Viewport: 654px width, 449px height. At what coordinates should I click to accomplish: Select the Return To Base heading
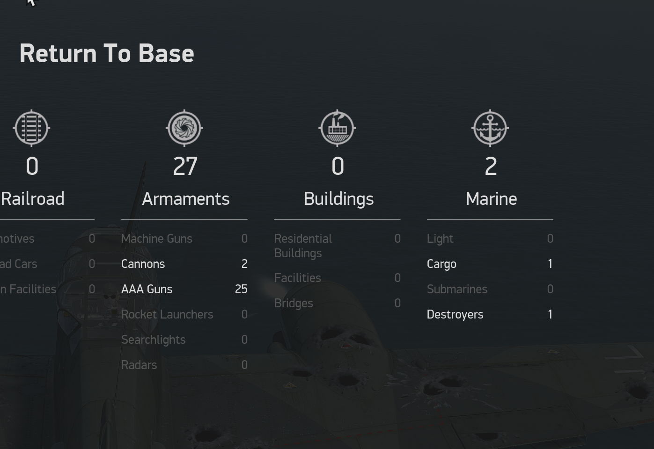[x=107, y=53]
